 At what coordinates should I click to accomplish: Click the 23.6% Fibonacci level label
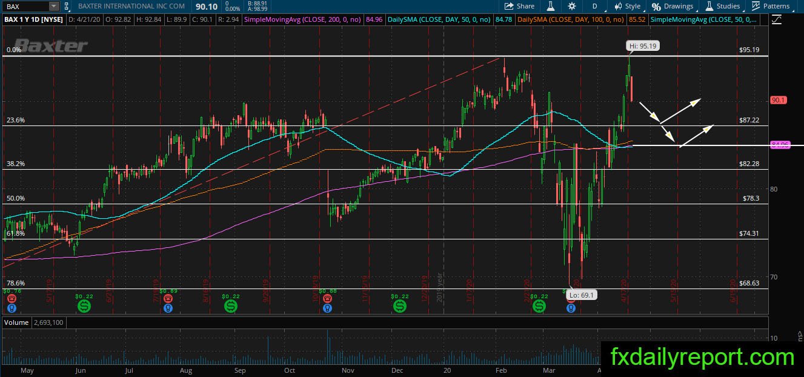(x=16, y=121)
